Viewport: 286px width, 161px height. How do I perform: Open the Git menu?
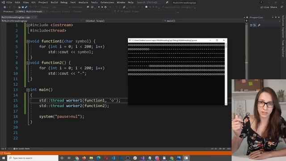click(x=34, y=2)
